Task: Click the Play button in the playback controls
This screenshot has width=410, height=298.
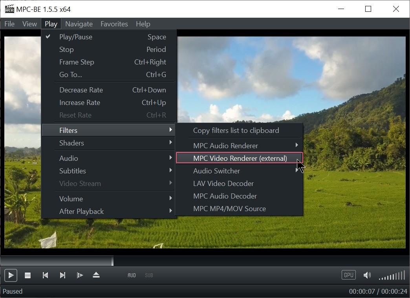Action: pyautogui.click(x=11, y=275)
